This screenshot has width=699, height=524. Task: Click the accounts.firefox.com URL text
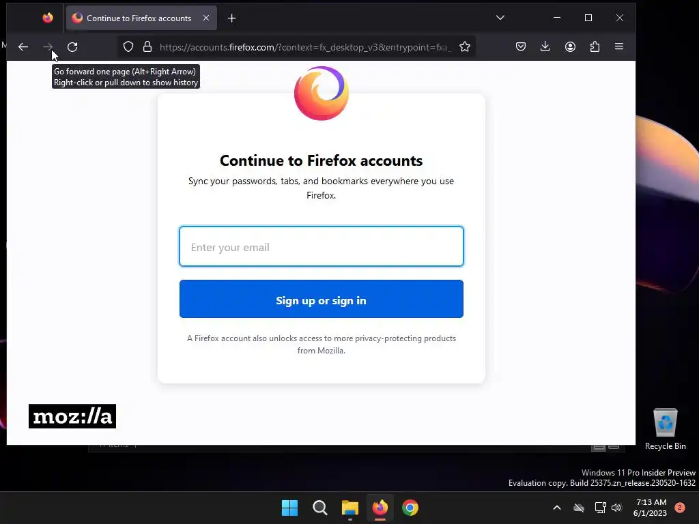click(305, 47)
